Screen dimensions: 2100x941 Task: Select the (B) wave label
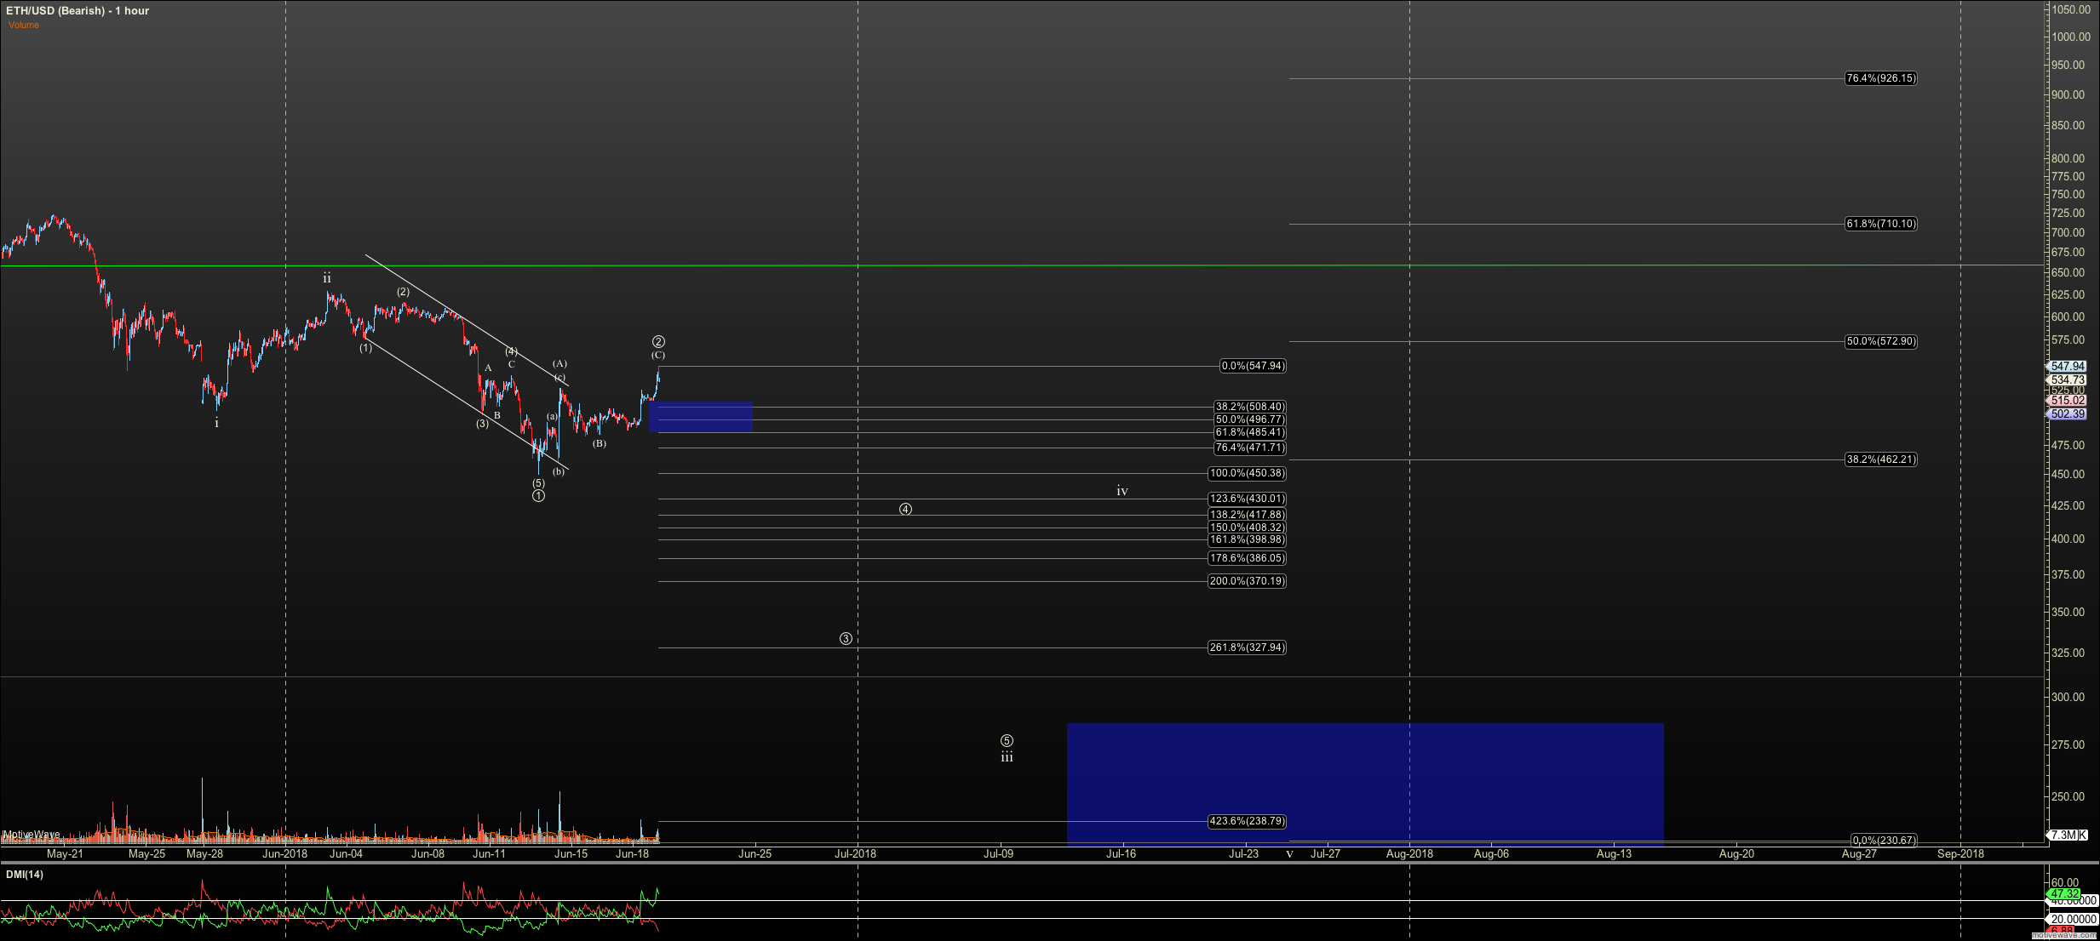click(x=600, y=443)
